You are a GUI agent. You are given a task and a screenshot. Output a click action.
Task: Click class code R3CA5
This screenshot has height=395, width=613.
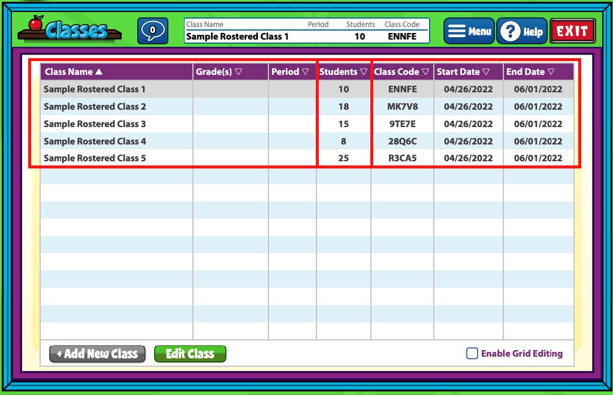coord(402,158)
